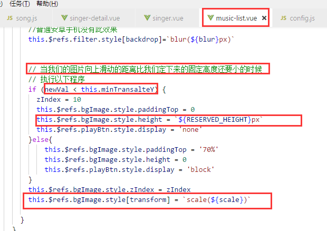
Task: Select the music-list.vue tab
Action: click(236, 18)
